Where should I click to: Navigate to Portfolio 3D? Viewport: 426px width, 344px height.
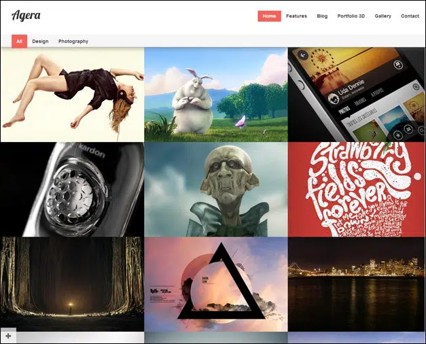(351, 16)
